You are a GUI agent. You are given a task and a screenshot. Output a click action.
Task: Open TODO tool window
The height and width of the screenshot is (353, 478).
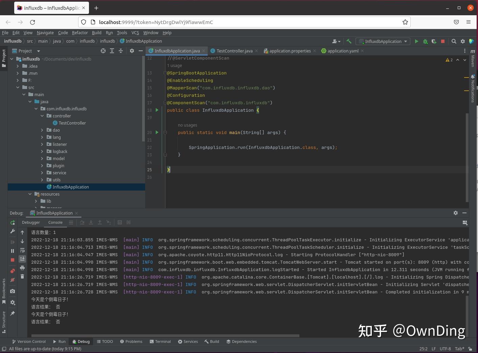pyautogui.click(x=105, y=341)
